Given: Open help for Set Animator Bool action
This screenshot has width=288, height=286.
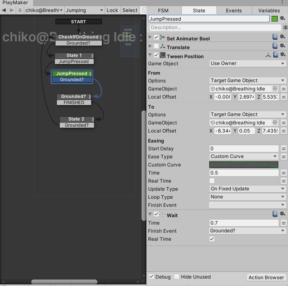Looking at the screenshot, I should pos(275,37).
